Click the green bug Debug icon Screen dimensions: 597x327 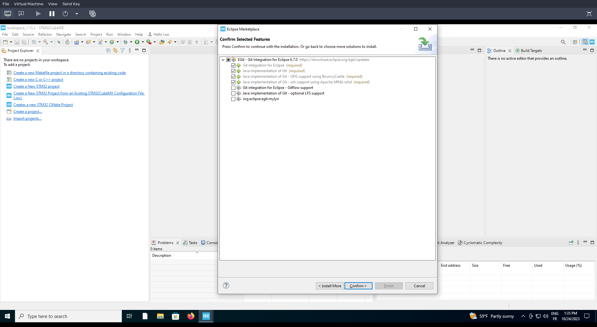point(125,42)
